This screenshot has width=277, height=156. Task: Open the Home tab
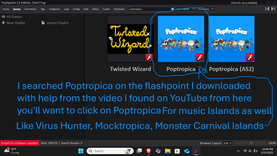[x=6, y=9]
